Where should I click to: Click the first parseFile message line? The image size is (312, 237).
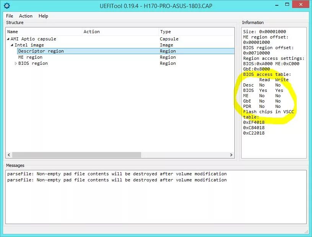pos(117,174)
